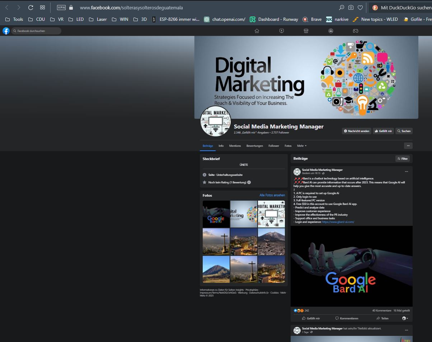
Task: Open the narkive bookmark
Action: coord(337,19)
